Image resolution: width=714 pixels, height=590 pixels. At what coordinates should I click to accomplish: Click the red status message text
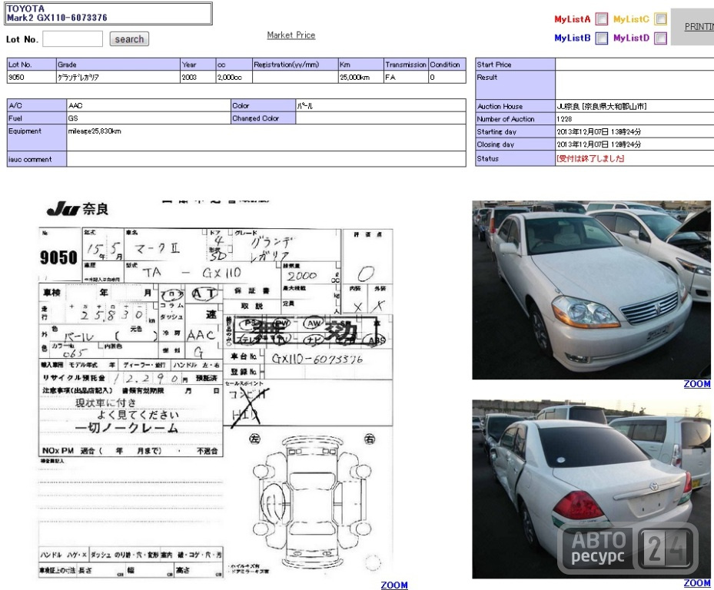click(x=590, y=158)
